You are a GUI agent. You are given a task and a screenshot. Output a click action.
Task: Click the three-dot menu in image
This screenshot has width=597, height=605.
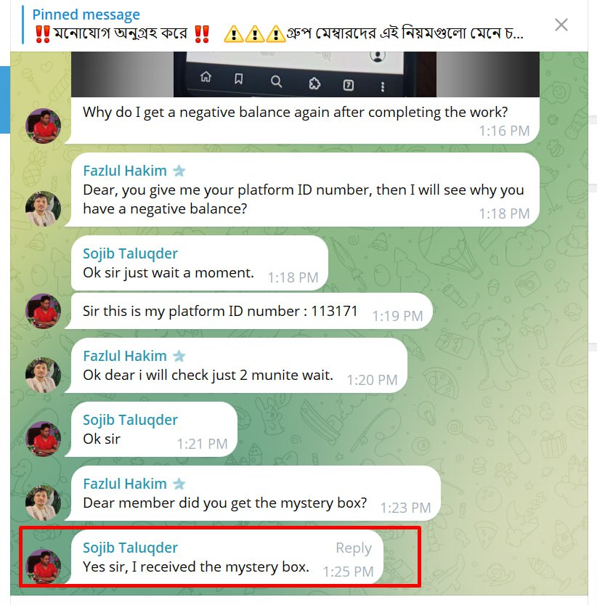click(x=383, y=87)
